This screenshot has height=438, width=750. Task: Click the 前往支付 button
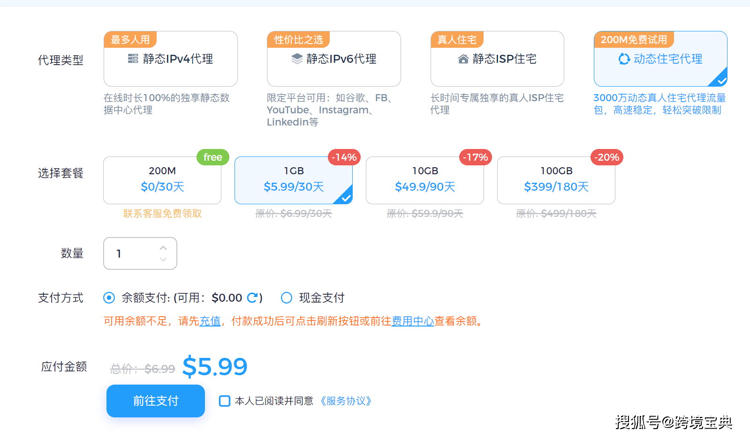click(156, 401)
